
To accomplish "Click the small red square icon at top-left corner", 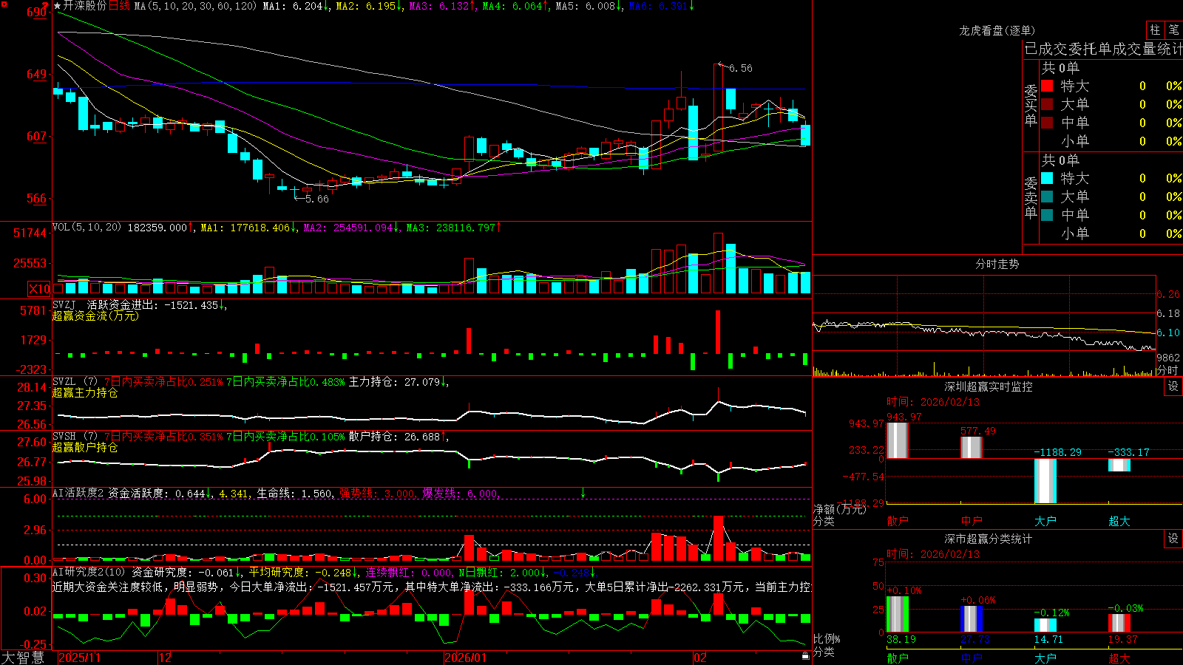I will click(x=4, y=4).
